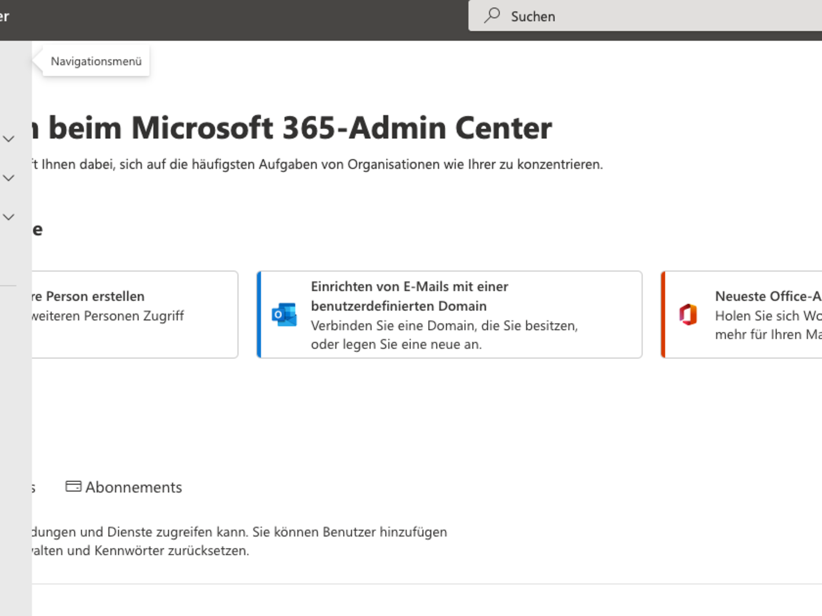822x616 pixels.
Task: Expand the bottom sidebar chevron
Action: point(9,217)
